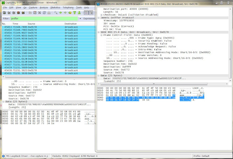Click the List capture interfaces toolbar icon
233x159 pixels.
click(x=4, y=13)
